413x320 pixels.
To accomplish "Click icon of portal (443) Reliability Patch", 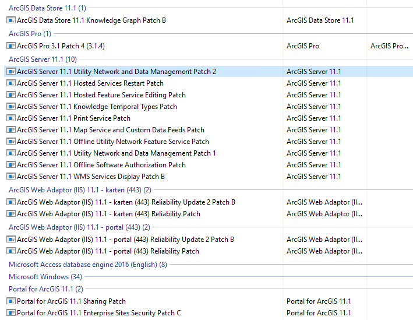I will coord(11,251).
